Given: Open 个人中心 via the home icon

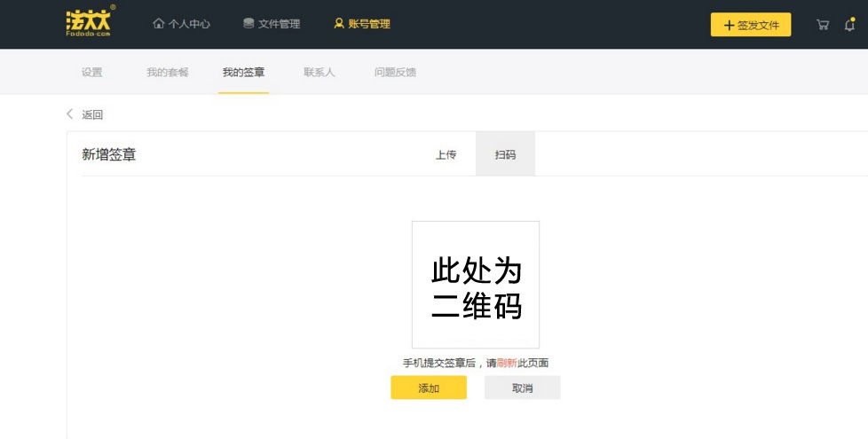Looking at the screenshot, I should [159, 24].
